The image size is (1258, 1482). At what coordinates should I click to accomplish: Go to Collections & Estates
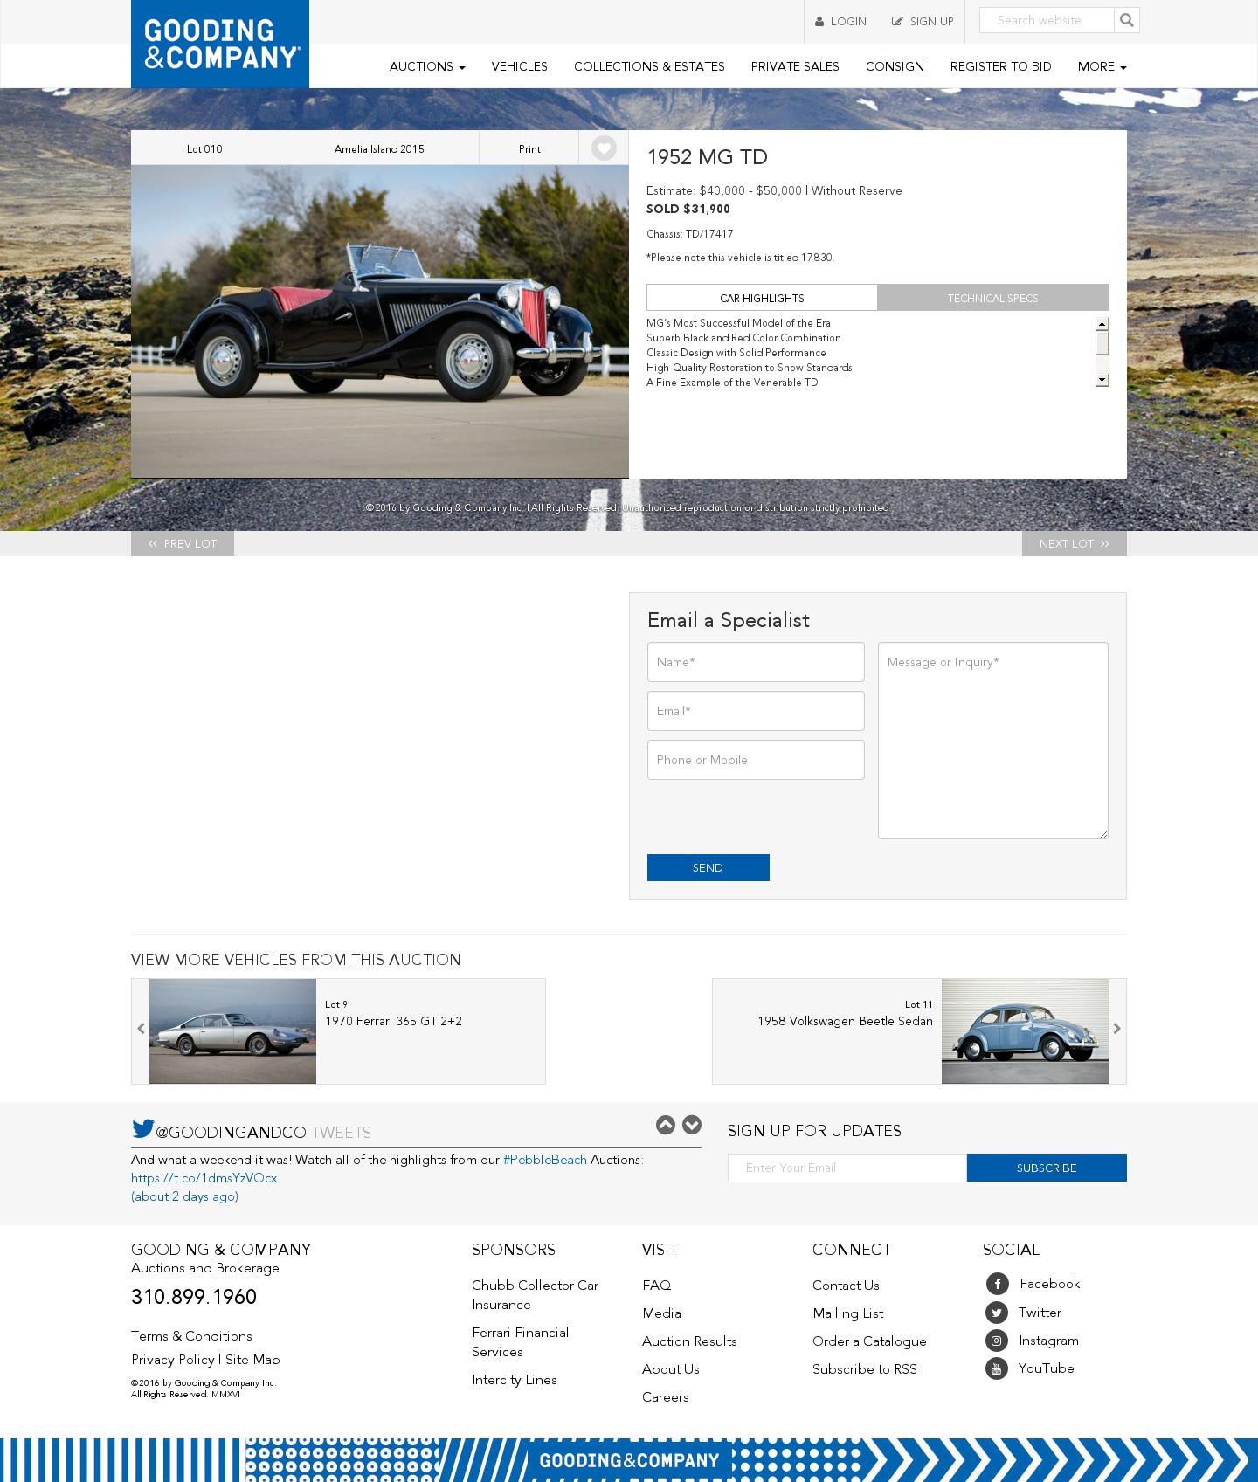tap(649, 66)
